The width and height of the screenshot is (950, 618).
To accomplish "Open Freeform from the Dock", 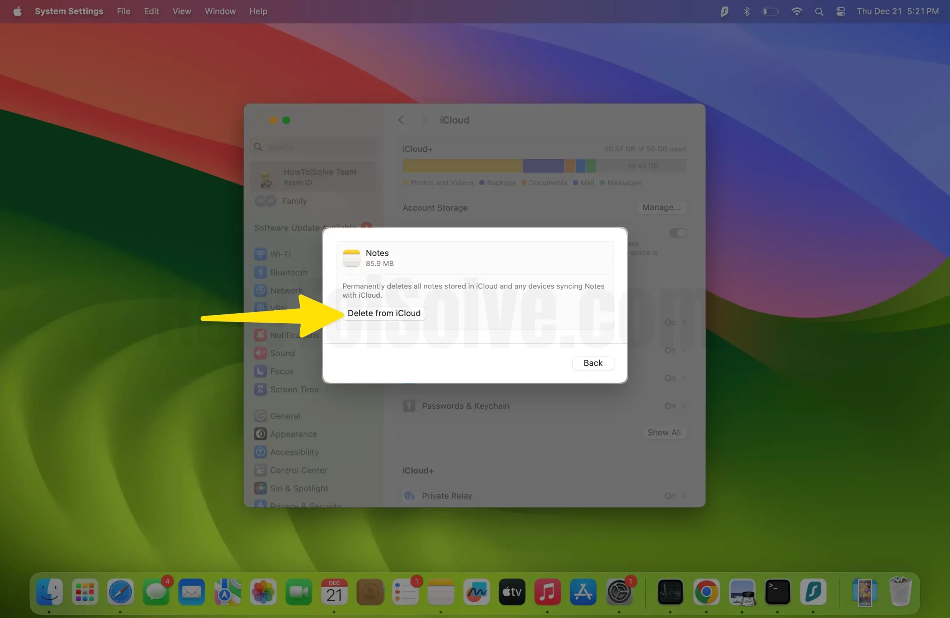I will click(x=476, y=592).
